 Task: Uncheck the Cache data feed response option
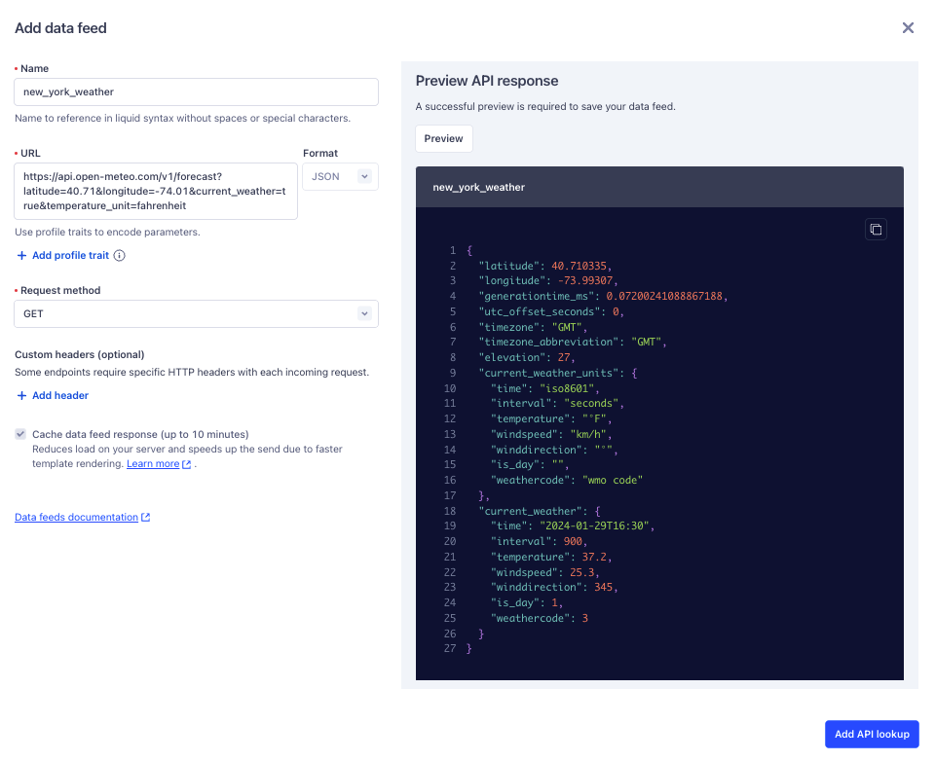point(21,434)
